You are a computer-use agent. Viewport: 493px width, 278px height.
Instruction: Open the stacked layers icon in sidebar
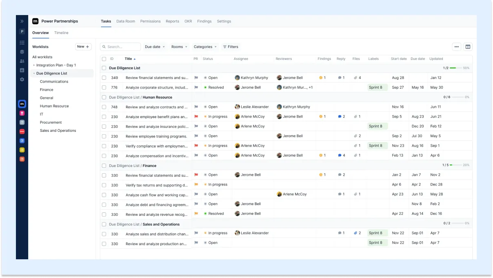pyautogui.click(x=22, y=52)
